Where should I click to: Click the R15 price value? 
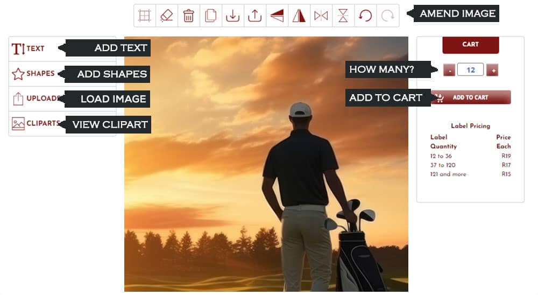pyautogui.click(x=506, y=174)
